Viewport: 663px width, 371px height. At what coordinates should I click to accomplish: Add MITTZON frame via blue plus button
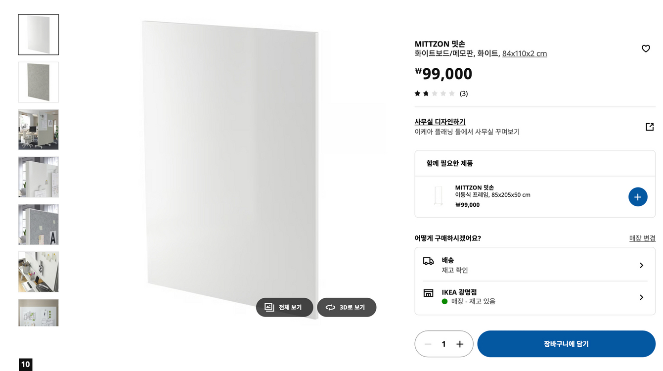[x=638, y=196]
